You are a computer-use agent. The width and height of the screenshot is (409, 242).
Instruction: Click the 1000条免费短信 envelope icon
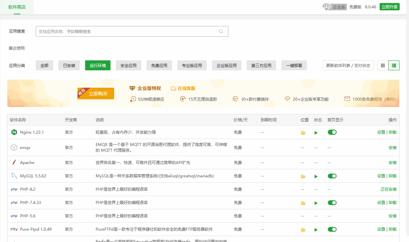(347, 99)
